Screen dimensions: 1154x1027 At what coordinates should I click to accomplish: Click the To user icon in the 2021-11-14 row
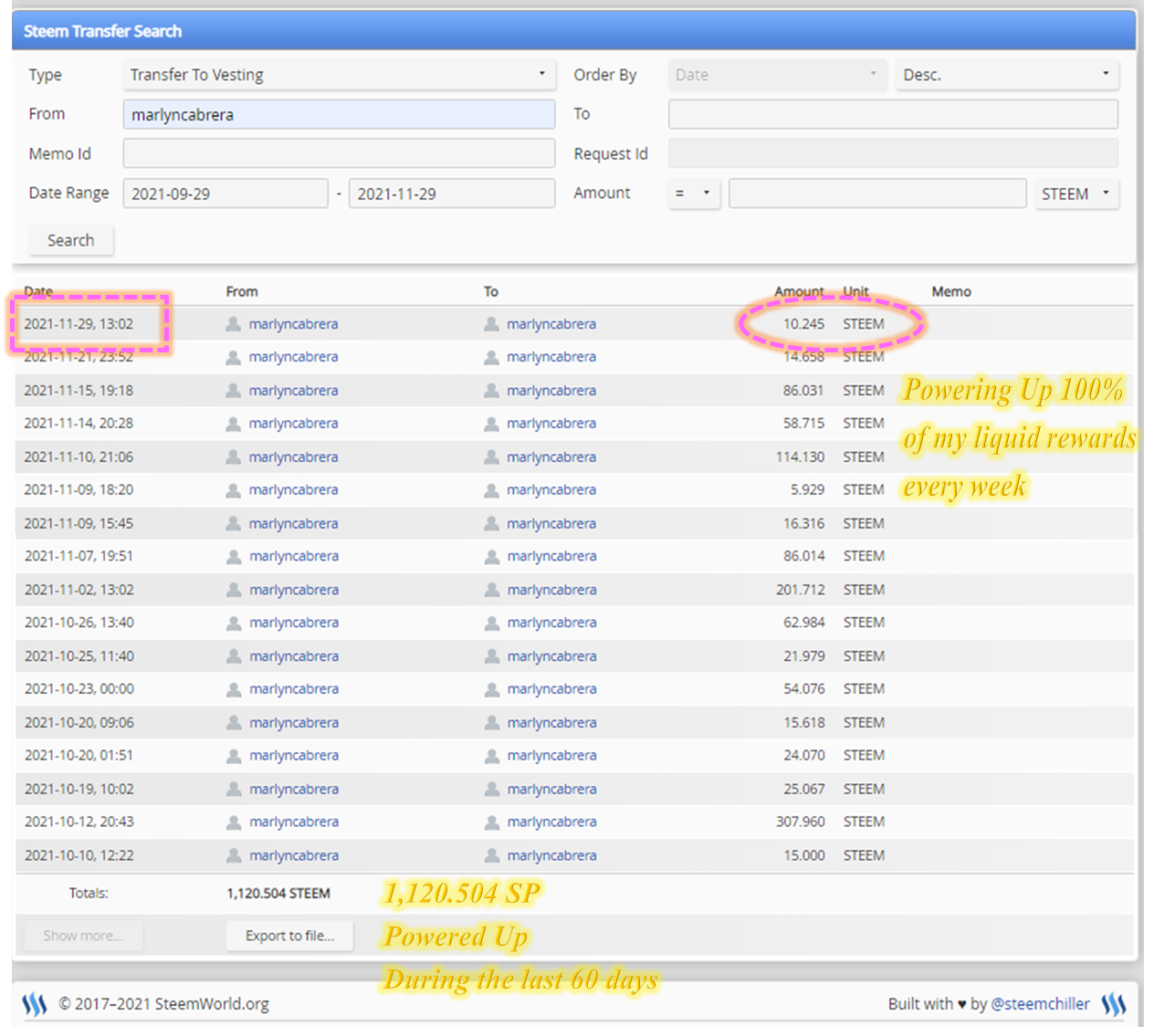[x=491, y=424]
